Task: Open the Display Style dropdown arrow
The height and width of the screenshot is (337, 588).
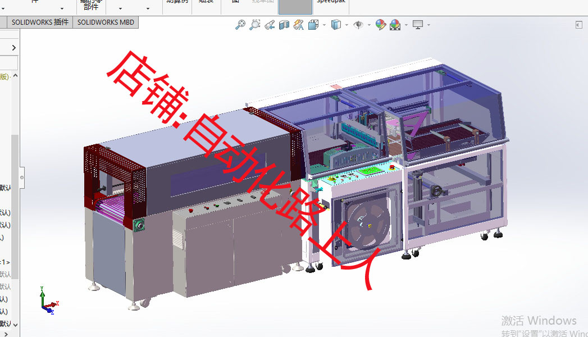Action: click(347, 25)
